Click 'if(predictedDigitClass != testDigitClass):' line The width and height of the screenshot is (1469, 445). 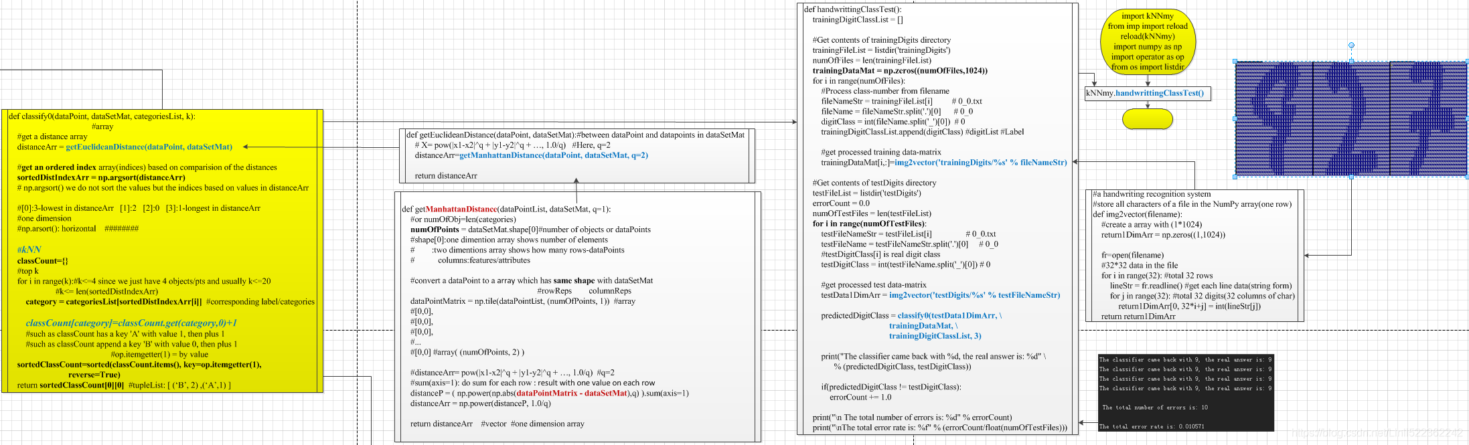point(891,387)
